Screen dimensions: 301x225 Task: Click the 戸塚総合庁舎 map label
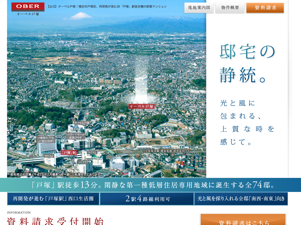pyautogui.click(x=46, y=139)
